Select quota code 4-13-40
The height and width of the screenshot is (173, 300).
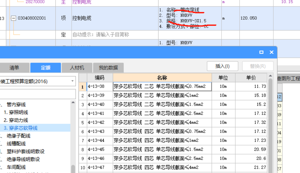click(100, 104)
